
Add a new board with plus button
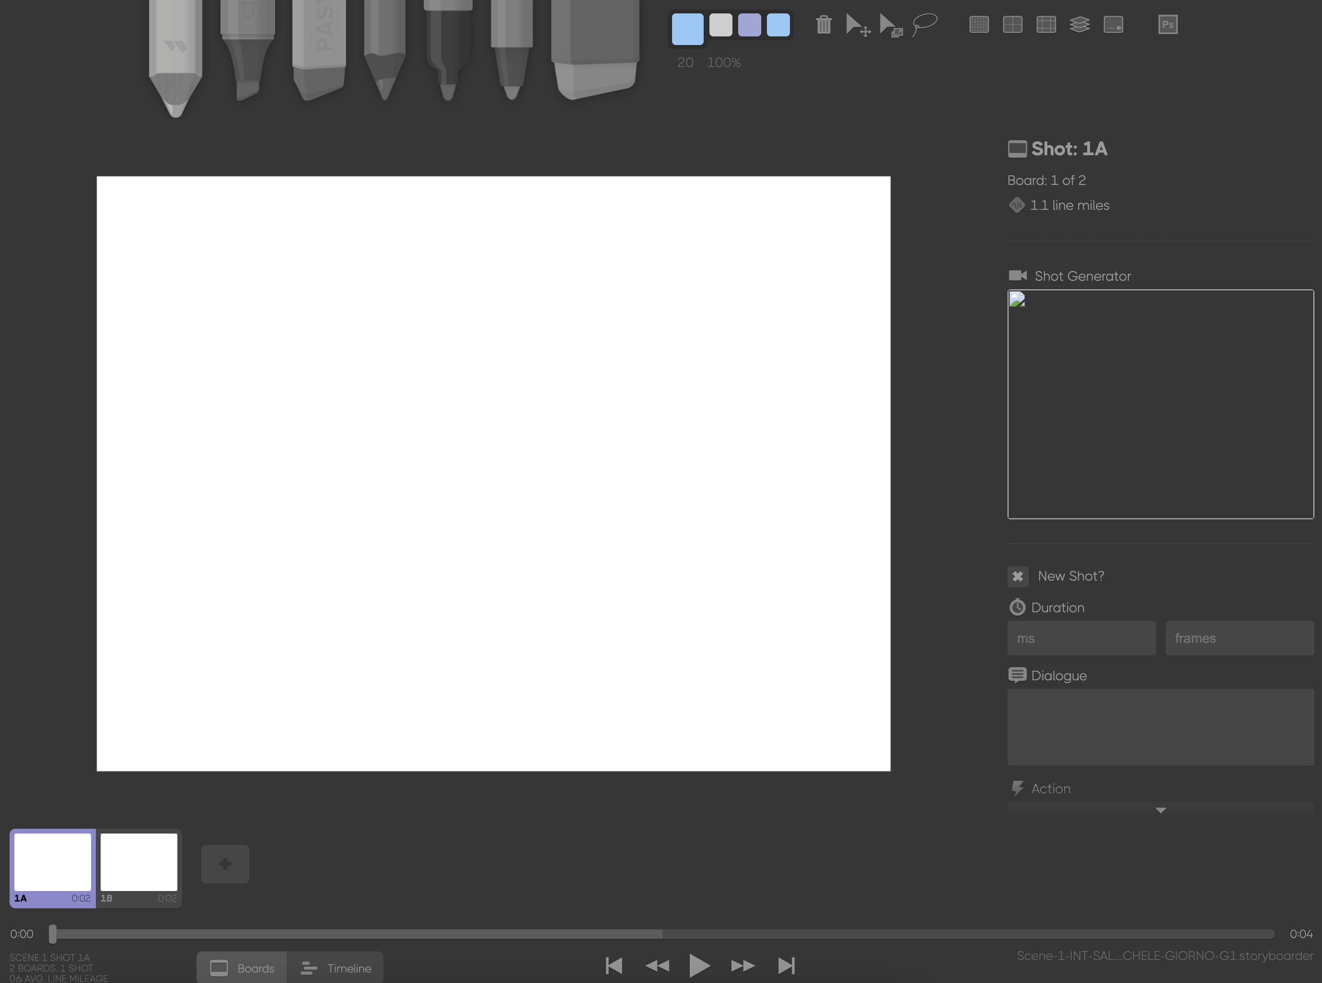[x=225, y=863]
